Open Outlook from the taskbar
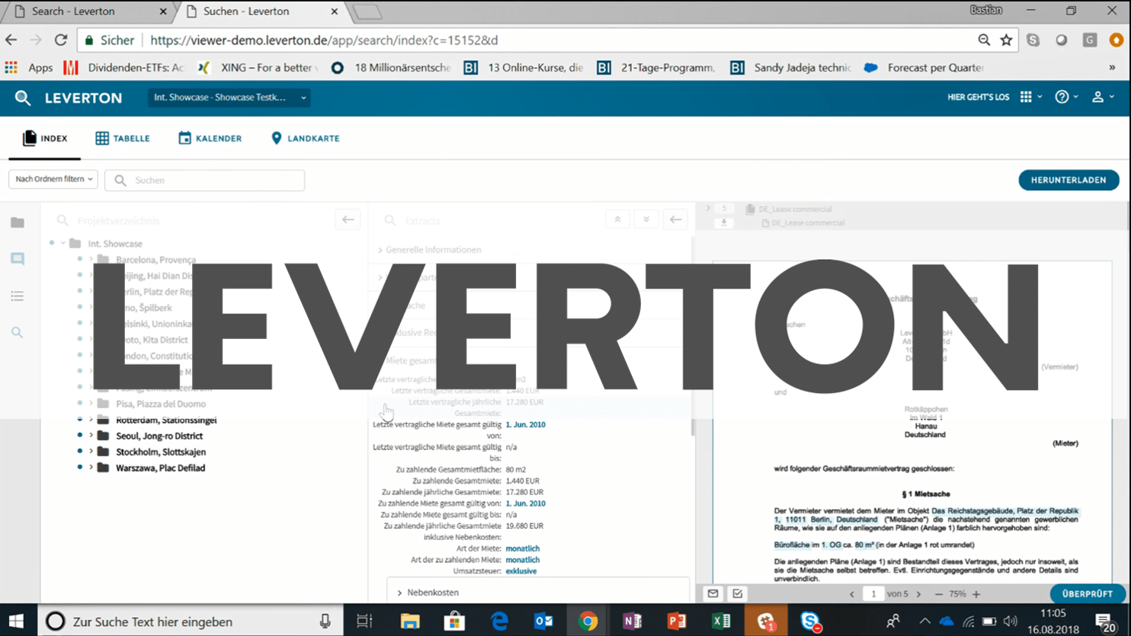The image size is (1131, 636). coord(543,622)
